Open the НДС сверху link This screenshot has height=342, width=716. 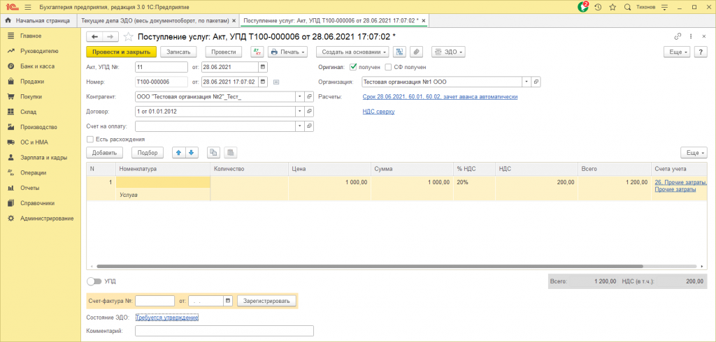(378, 111)
